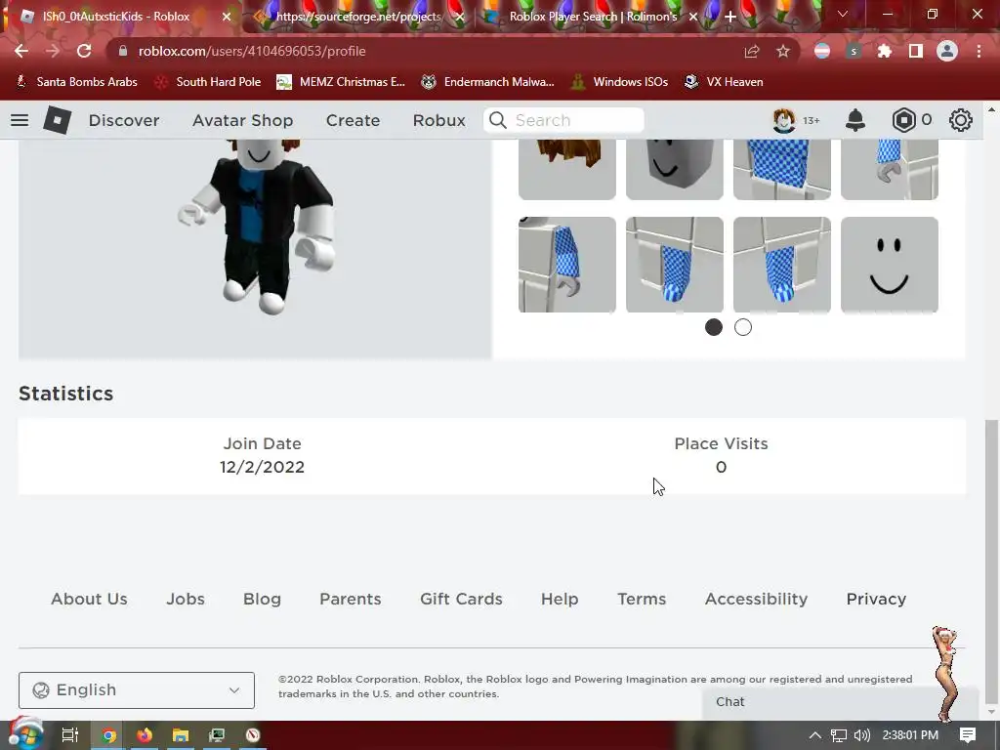Open the Windows Start button
The width and height of the screenshot is (1000, 750).
(x=25, y=734)
